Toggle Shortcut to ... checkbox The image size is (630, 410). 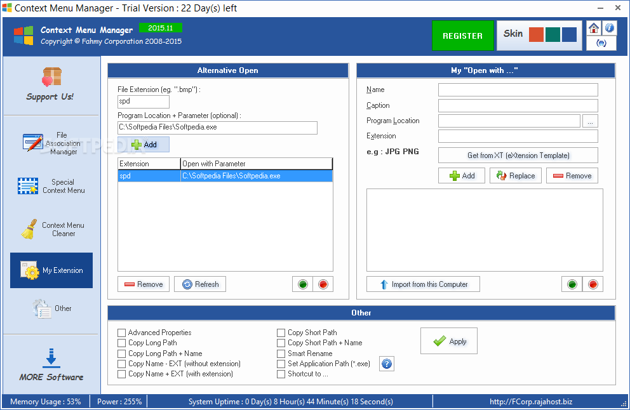(x=281, y=374)
